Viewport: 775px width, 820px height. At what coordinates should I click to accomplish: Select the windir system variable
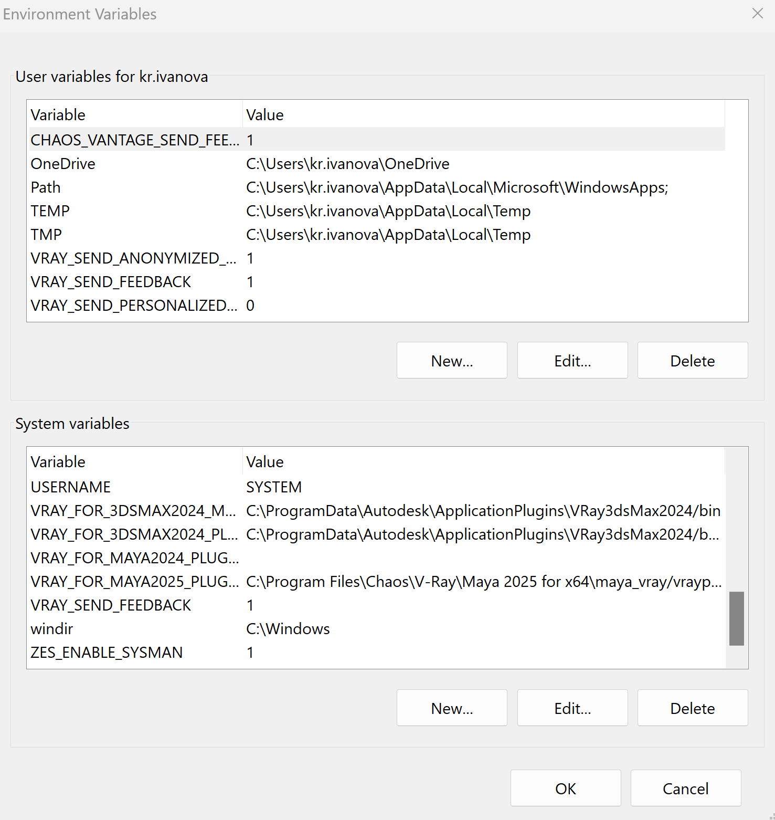(x=377, y=628)
